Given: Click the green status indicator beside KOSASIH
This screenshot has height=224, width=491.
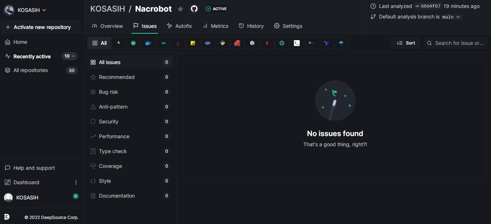Looking at the screenshot, I should [x=76, y=196].
